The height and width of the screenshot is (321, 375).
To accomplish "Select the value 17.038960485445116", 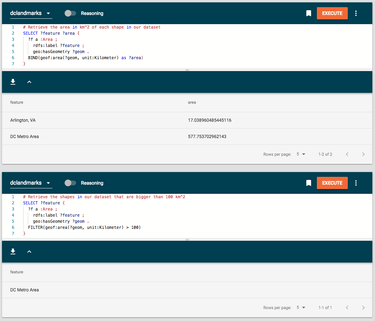I will tap(209, 120).
